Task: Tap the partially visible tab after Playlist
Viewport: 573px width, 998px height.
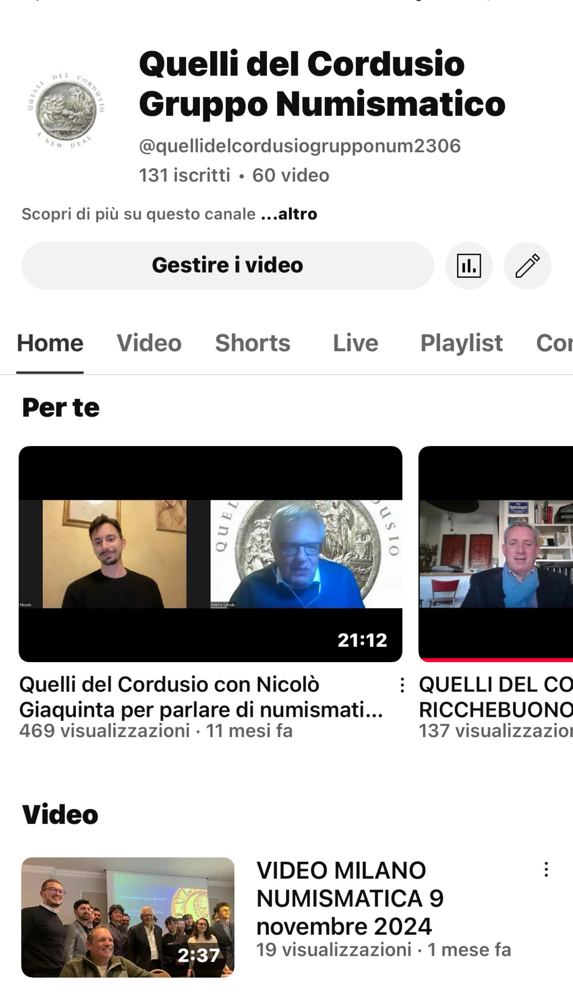Action: (555, 343)
